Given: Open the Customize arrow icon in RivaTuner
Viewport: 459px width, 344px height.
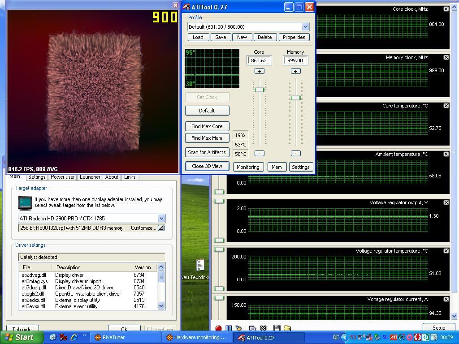Looking at the screenshot, I should click(x=161, y=228).
